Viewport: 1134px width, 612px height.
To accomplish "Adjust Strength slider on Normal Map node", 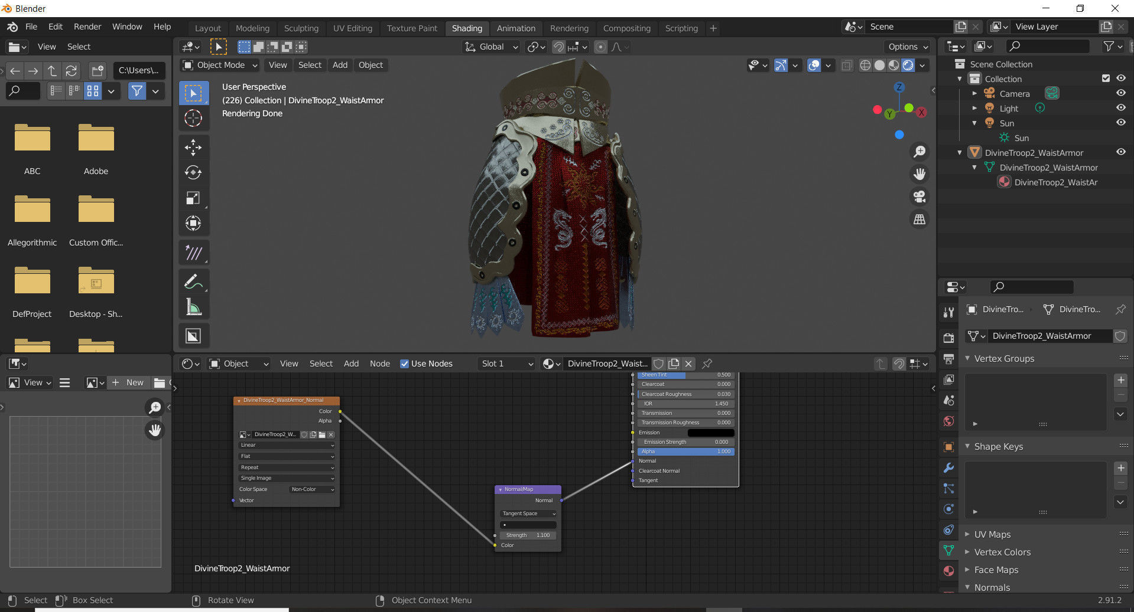I will [x=528, y=535].
